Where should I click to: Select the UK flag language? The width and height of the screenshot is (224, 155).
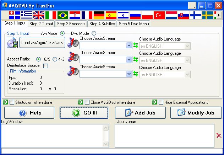click(38, 15)
